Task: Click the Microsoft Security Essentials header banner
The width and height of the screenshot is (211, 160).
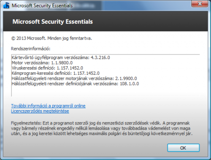Action: tap(105, 22)
